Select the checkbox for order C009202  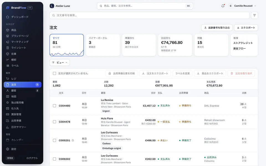tap(55, 159)
